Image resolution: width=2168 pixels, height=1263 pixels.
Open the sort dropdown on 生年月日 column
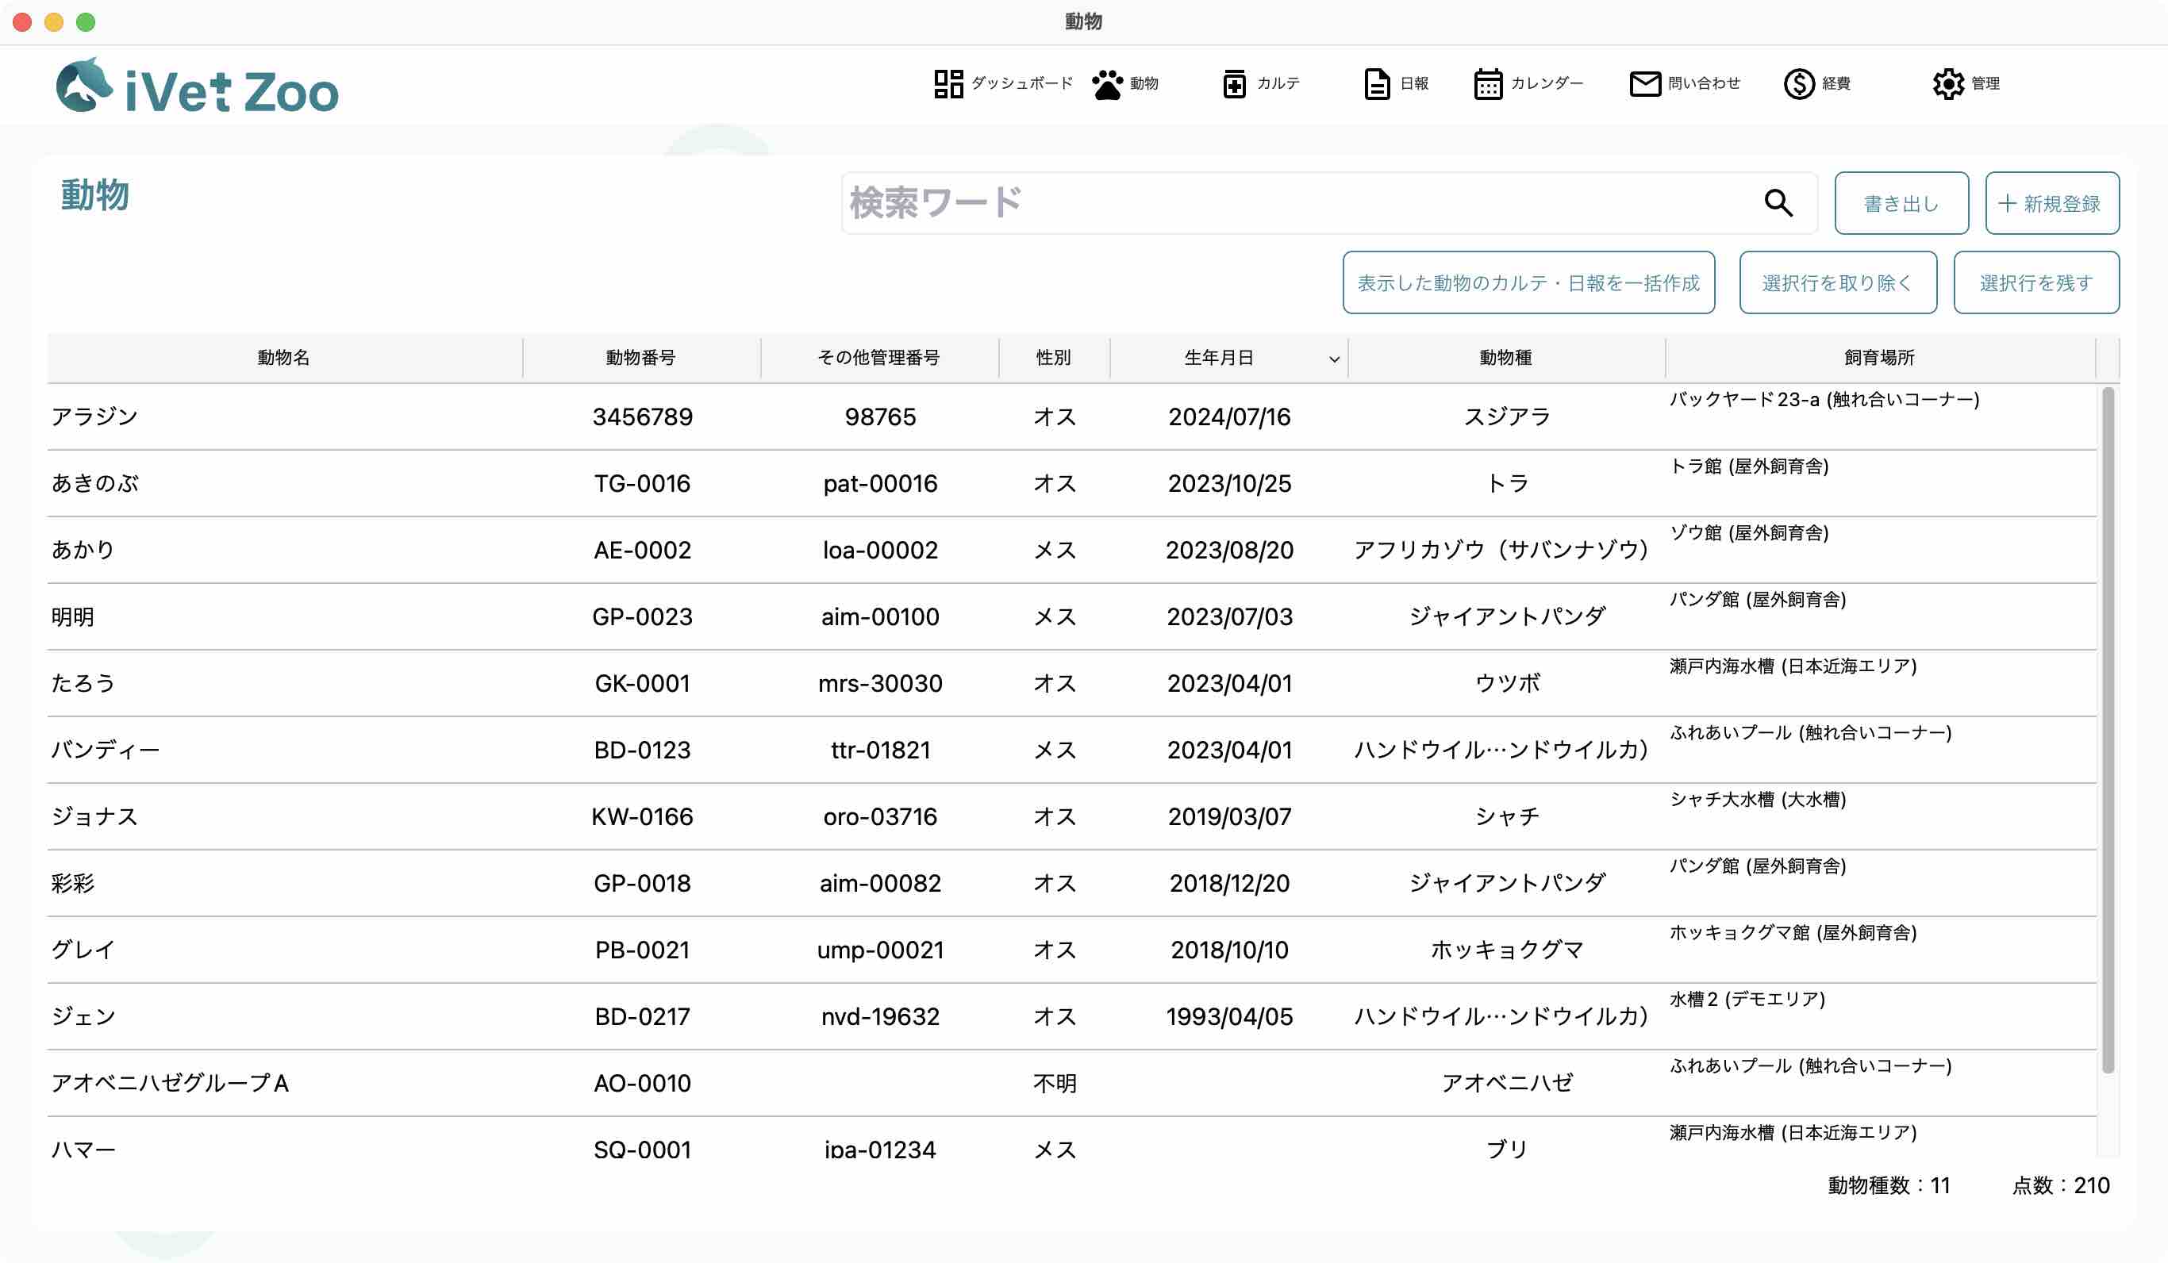1332,358
